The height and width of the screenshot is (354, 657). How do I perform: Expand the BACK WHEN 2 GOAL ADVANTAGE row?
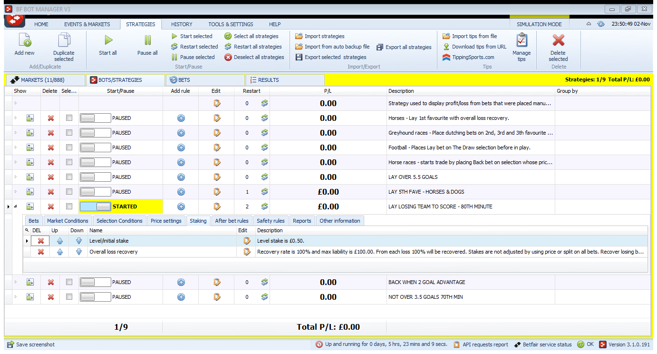pyautogui.click(x=15, y=282)
